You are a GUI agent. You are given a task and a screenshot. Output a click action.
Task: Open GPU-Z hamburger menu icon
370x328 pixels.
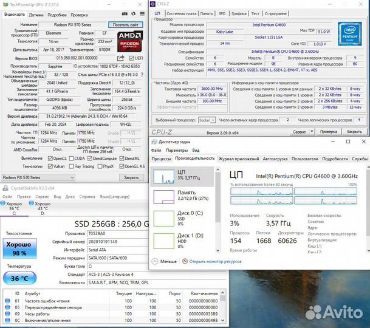coord(142,14)
